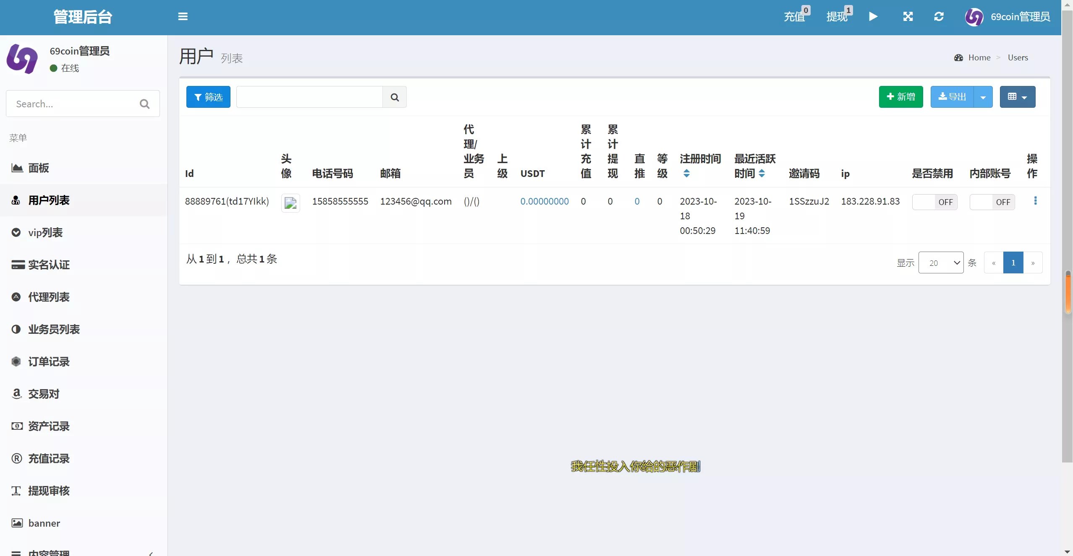Toggle the 内部账号 switch for the user
The image size is (1073, 556).
click(992, 202)
